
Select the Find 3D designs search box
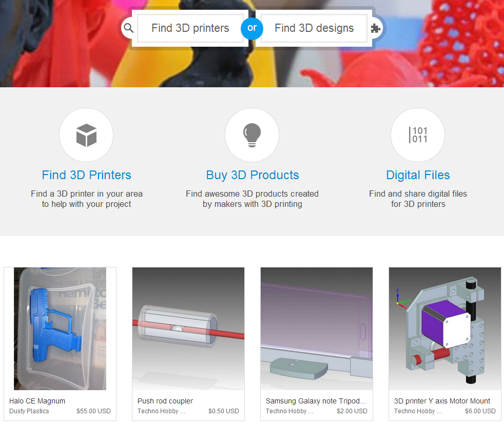pyautogui.click(x=314, y=28)
